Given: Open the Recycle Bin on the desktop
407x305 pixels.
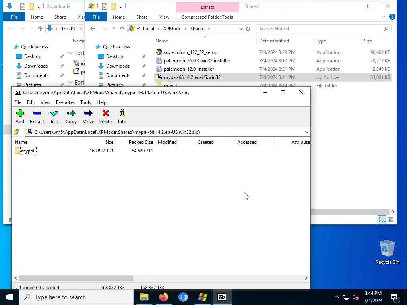Looking at the screenshot, I should click(x=387, y=252).
